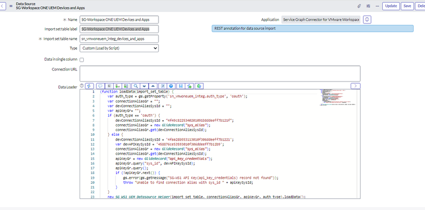Open attachments with the paperclip icon
425x210 pixels.
point(359,6)
